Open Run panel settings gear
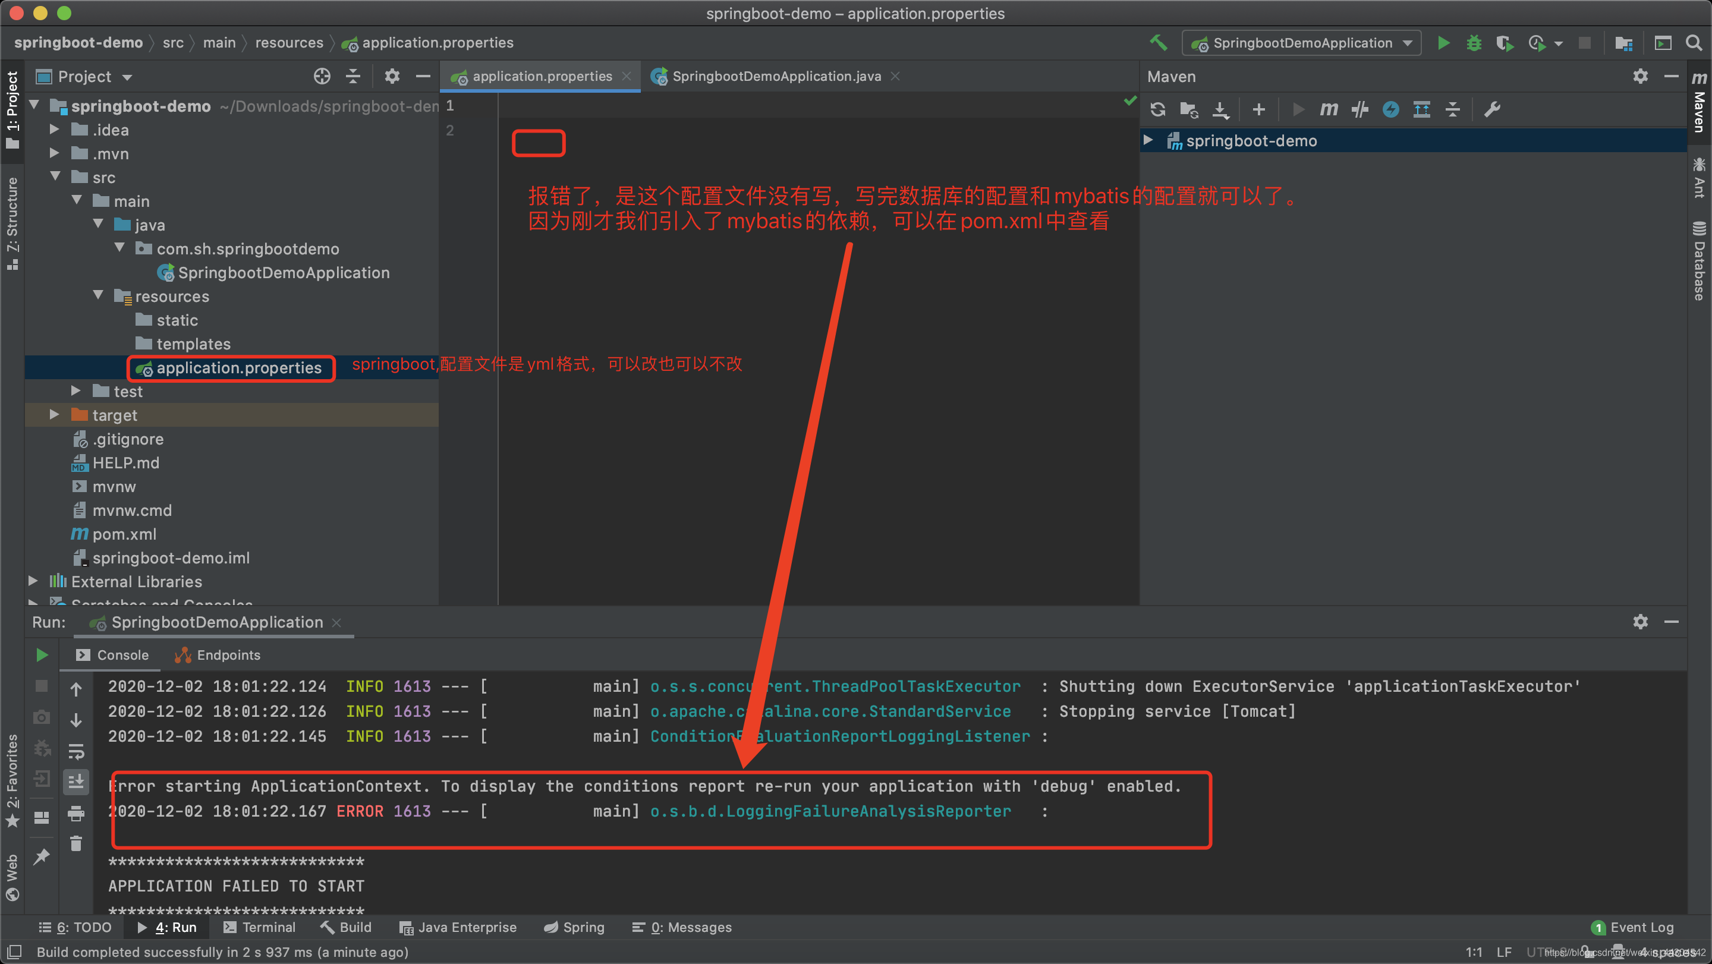Image resolution: width=1712 pixels, height=964 pixels. pyautogui.click(x=1640, y=622)
